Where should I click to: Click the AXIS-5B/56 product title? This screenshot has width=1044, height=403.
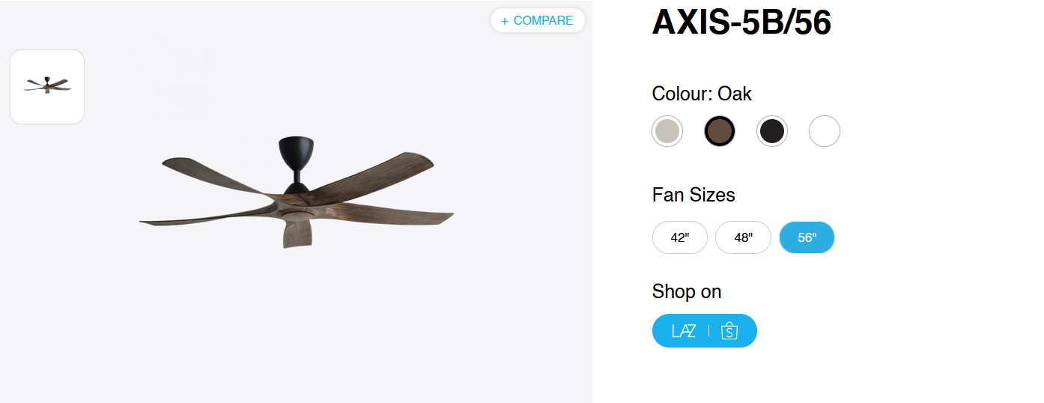741,22
